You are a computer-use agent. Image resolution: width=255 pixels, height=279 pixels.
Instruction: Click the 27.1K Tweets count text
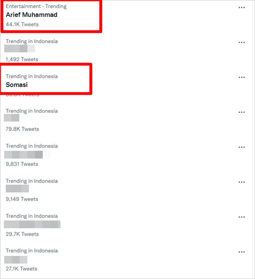[21, 269]
